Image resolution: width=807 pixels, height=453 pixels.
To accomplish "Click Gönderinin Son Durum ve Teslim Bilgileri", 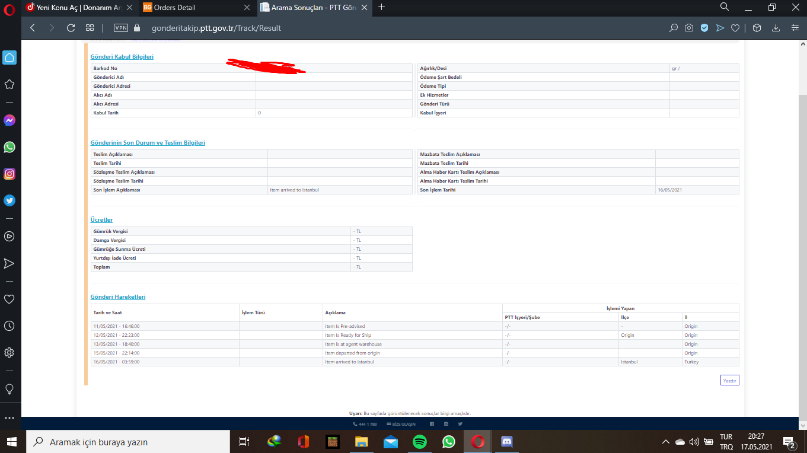I will point(148,143).
